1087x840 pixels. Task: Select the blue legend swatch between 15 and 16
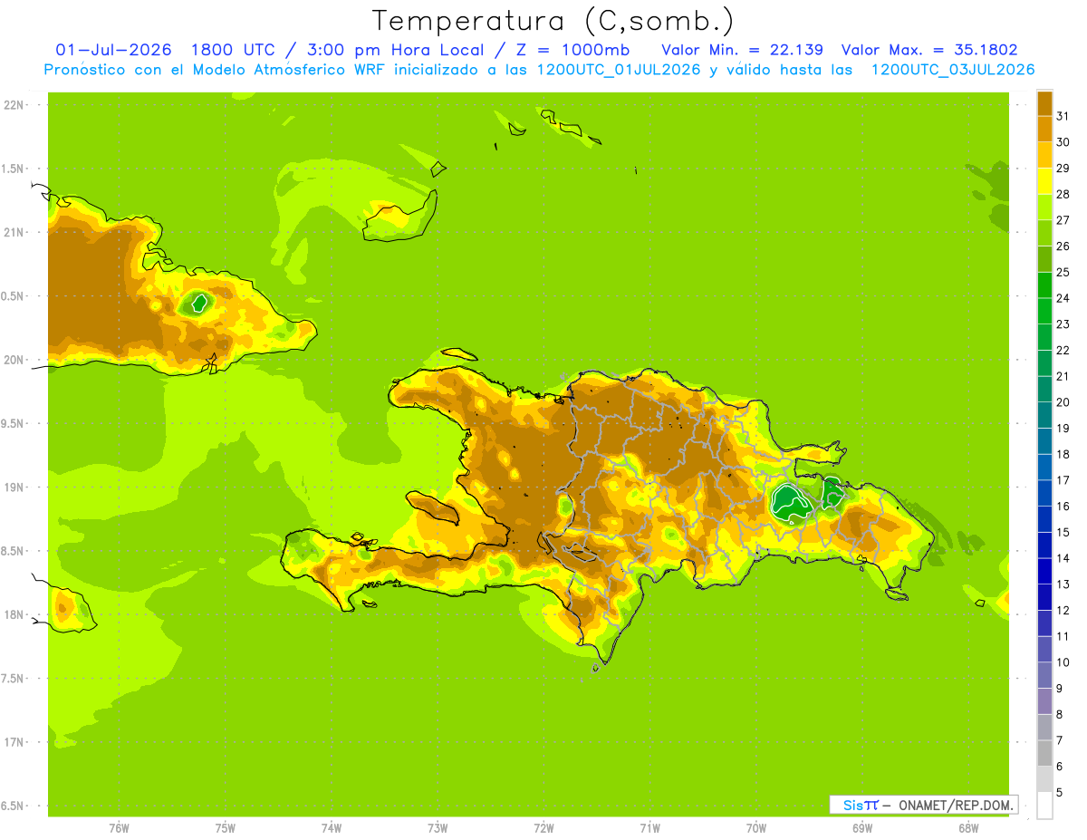click(x=1044, y=519)
